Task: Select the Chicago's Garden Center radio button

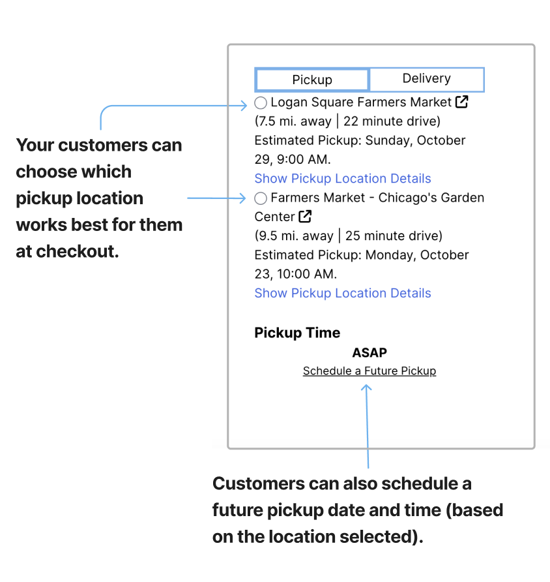Action: 261,198
